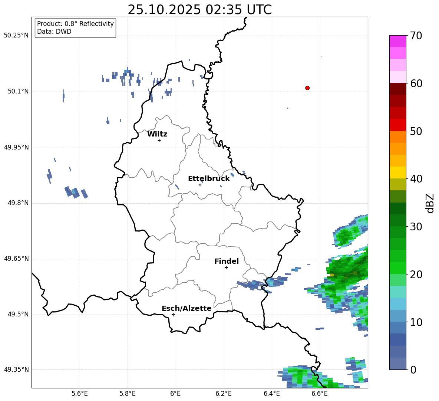Pick the dark red 60 dBZ band

397,89
